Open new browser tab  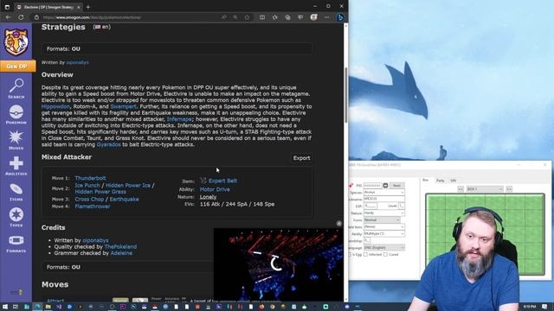pos(88,7)
